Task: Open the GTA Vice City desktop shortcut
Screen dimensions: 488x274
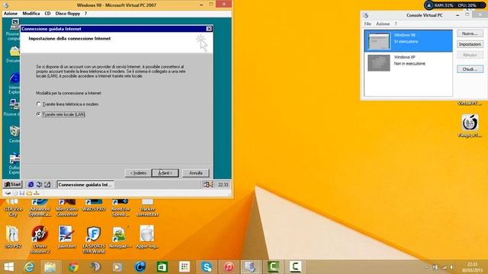Action: click(13, 208)
